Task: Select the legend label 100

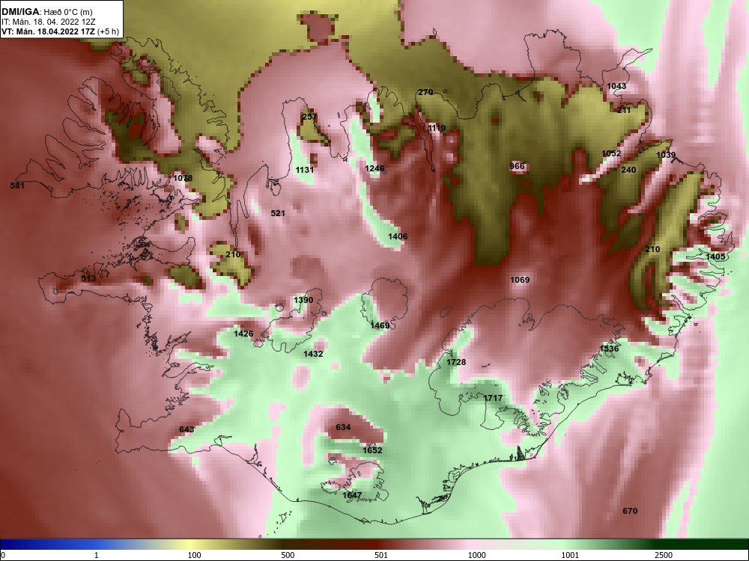Action: pos(195,555)
